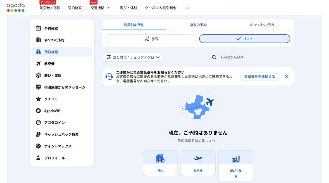
Task: Click the 電話番号を追加する button
Action: (260, 77)
